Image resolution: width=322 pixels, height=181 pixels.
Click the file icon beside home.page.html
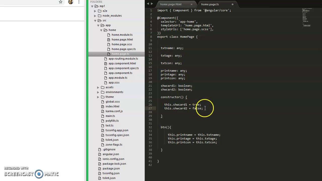[109, 39]
